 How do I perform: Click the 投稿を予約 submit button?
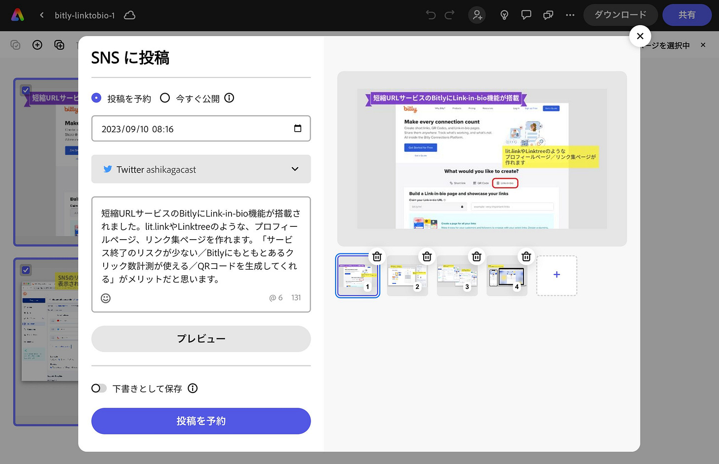201,421
